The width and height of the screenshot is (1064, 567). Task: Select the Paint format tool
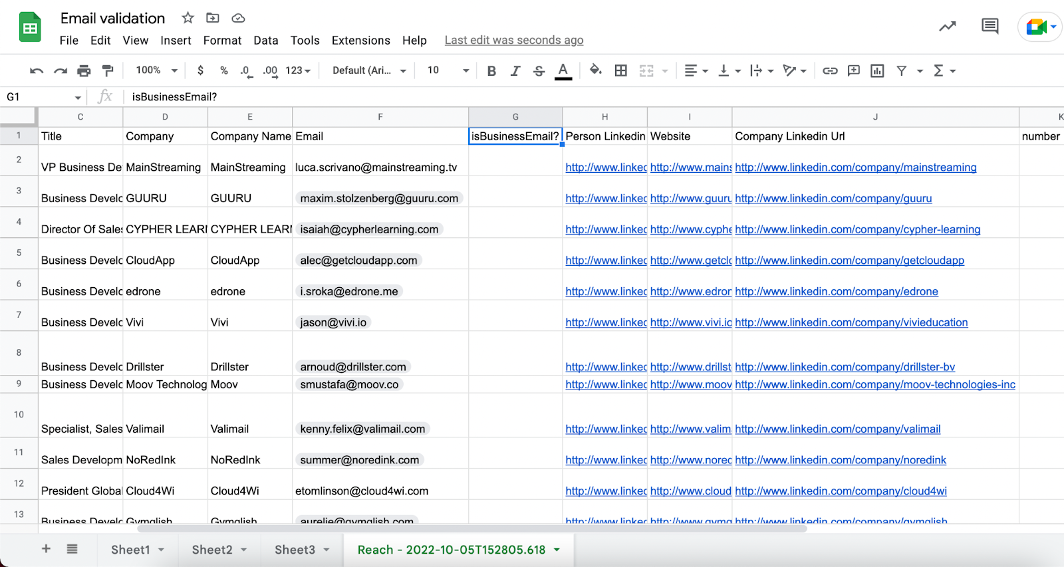coord(107,70)
